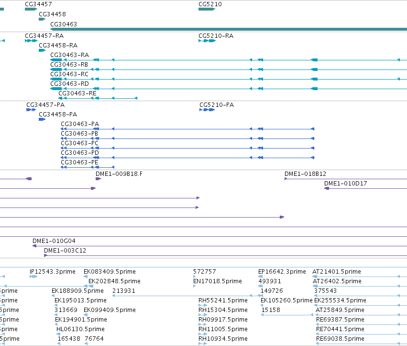Image resolution: width=407 pixels, height=346 pixels.
Task: Click the AT25849.5prime EST label
Action: [x=340, y=310]
